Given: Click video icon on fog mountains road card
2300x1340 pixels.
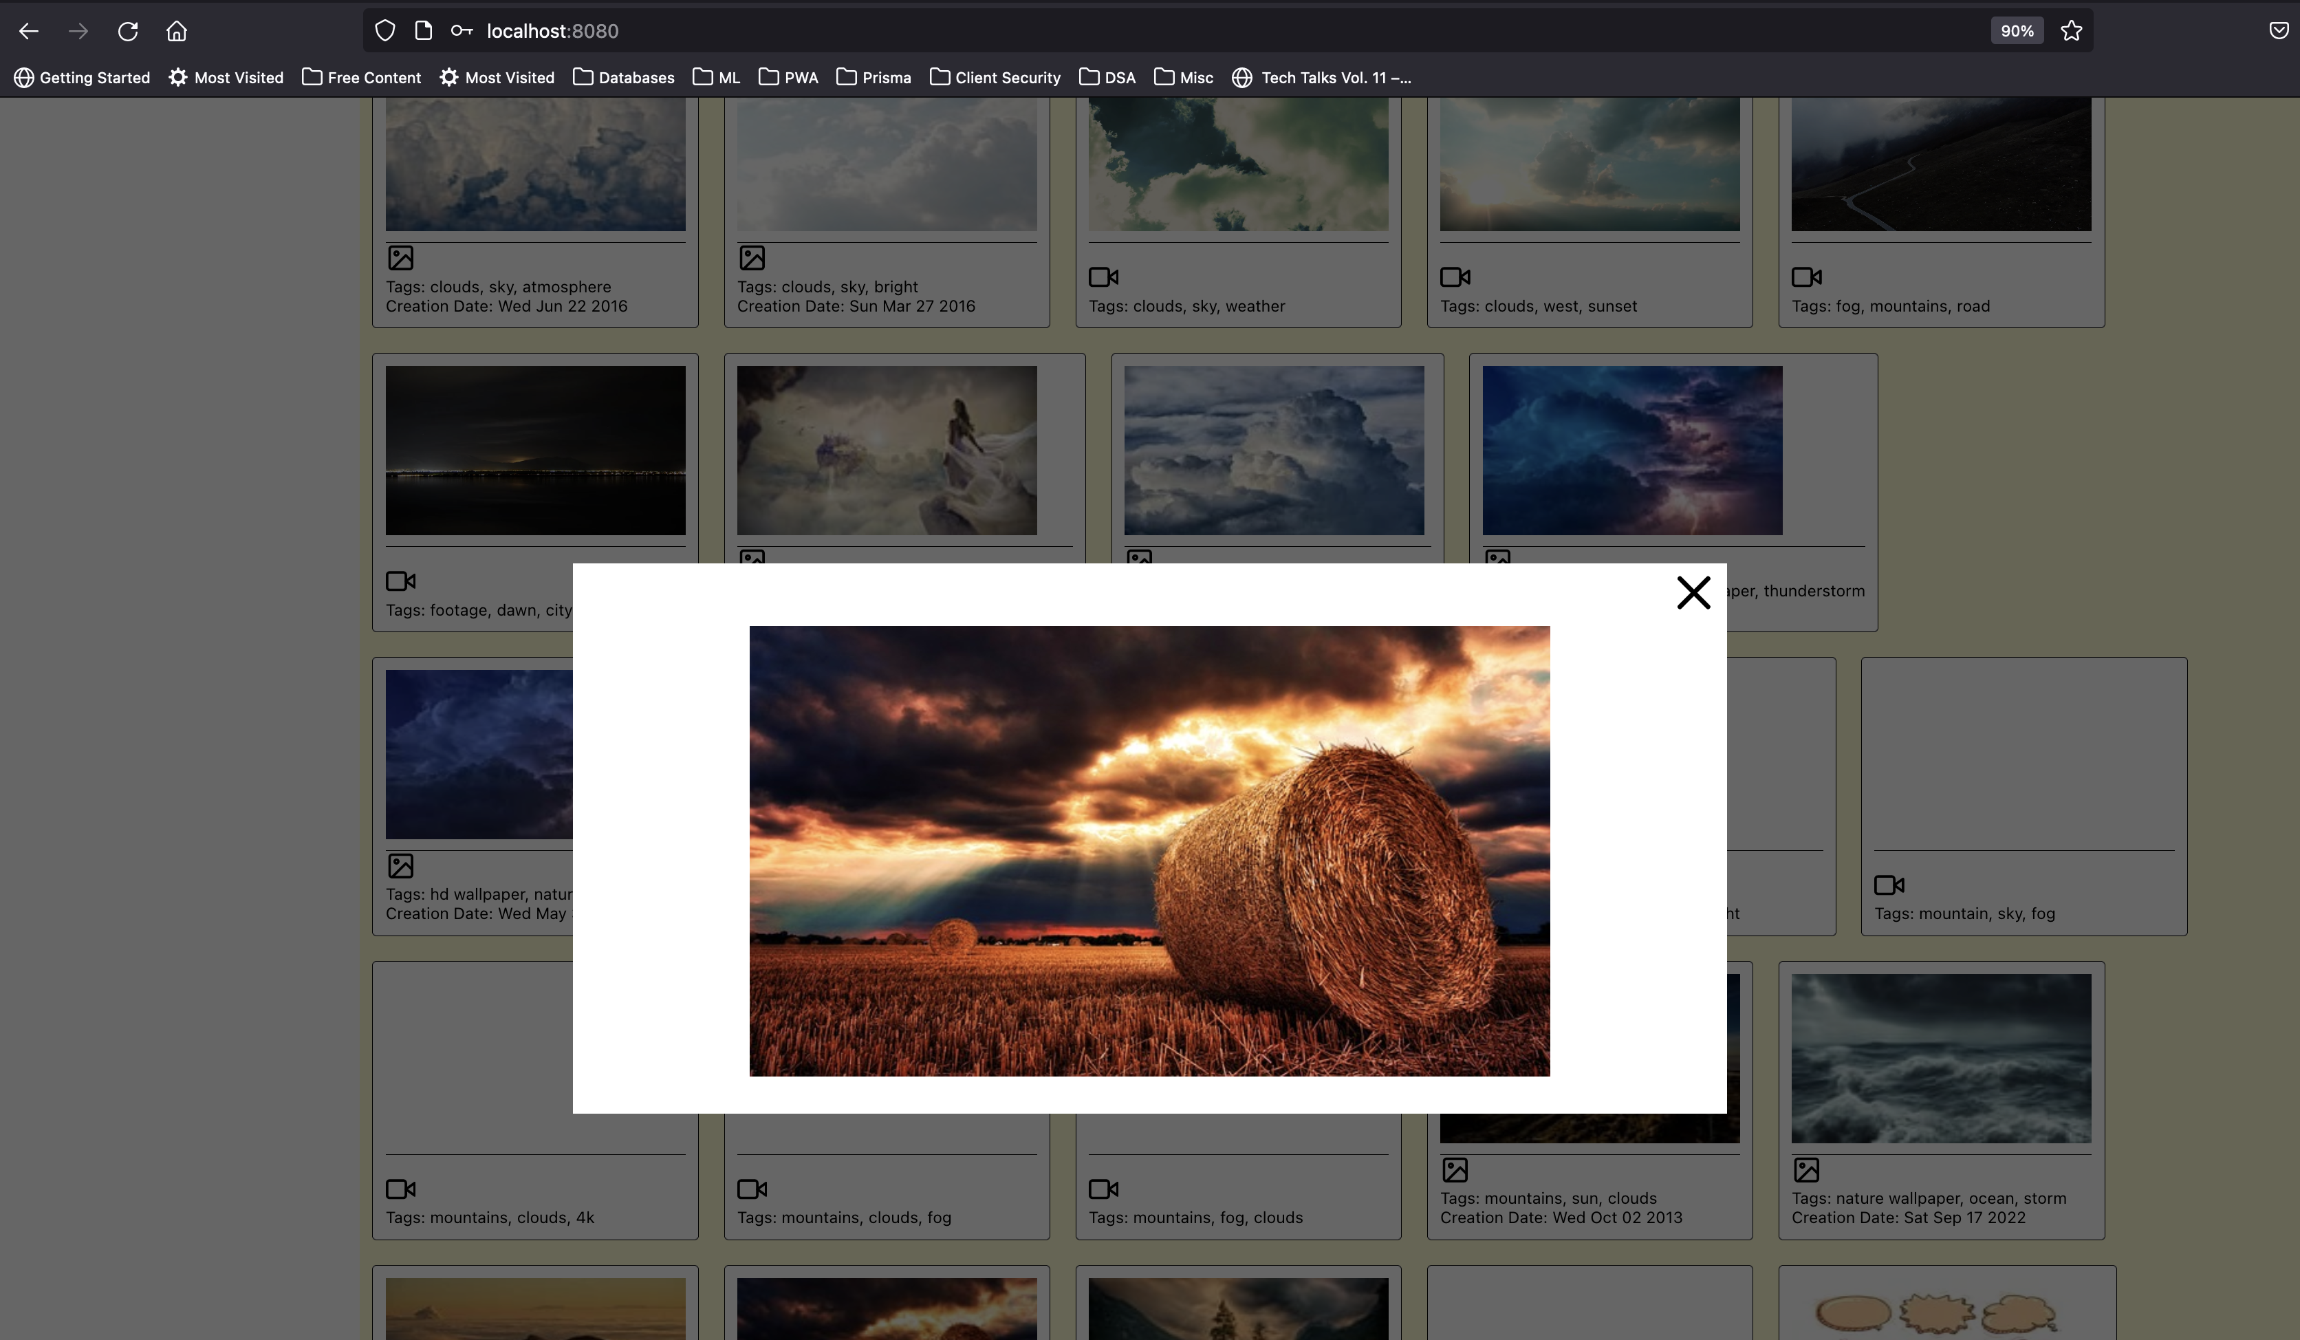Looking at the screenshot, I should pos(1806,277).
